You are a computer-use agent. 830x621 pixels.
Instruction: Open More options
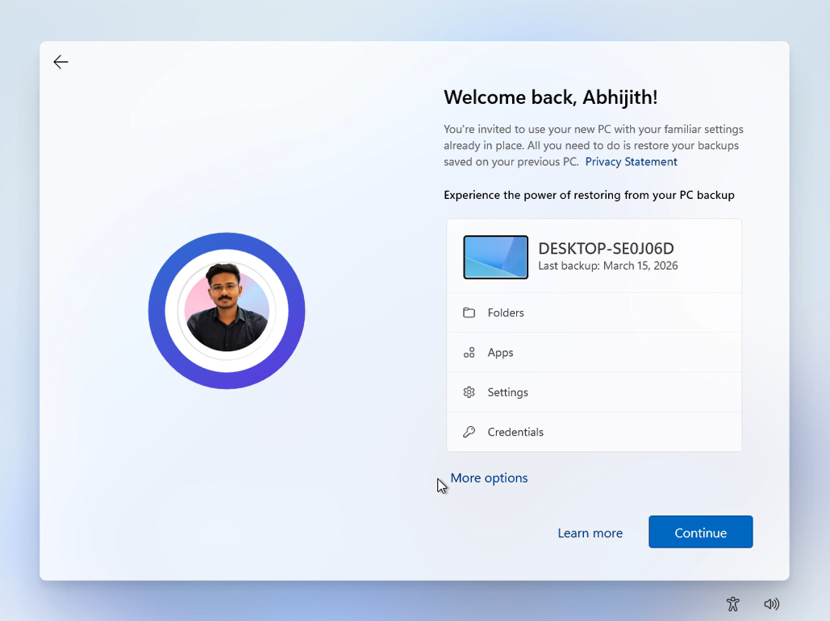(x=489, y=478)
